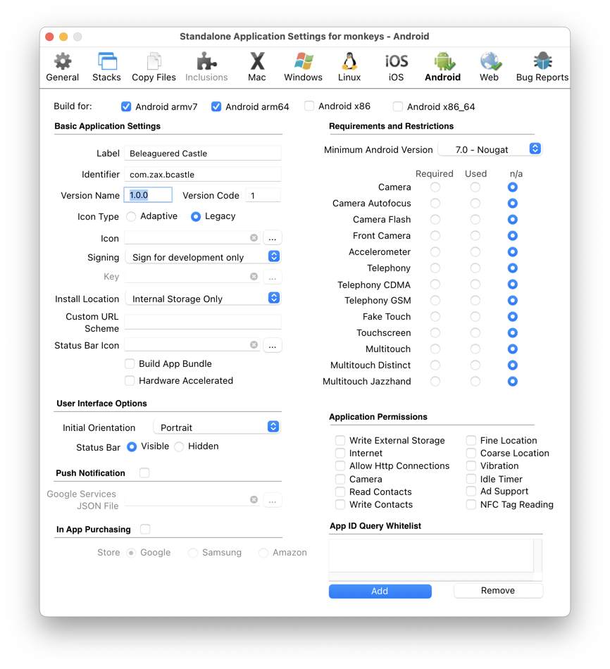Click the Custom URL Scheme field
This screenshot has width=610, height=669.
pyautogui.click(x=203, y=322)
